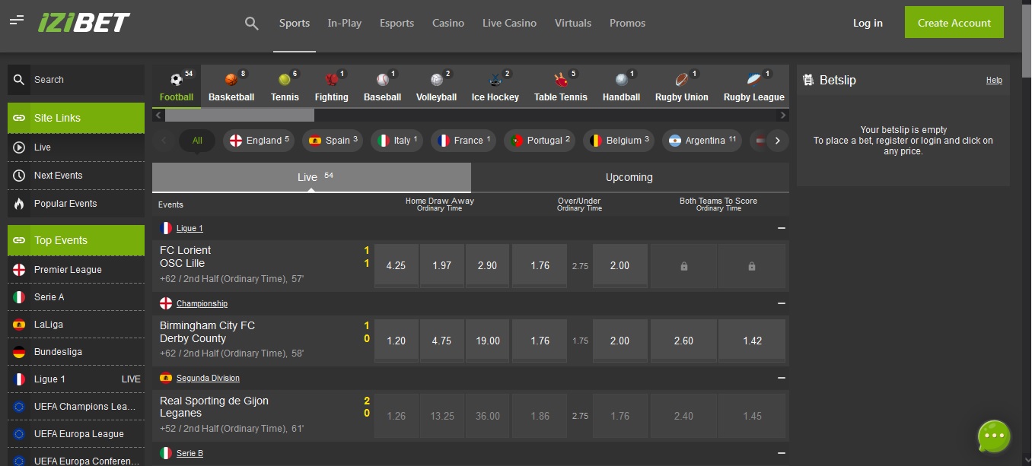Open the Birmingham City FC v Derby County match
This screenshot has height=466, width=1032.
pyautogui.click(x=207, y=332)
